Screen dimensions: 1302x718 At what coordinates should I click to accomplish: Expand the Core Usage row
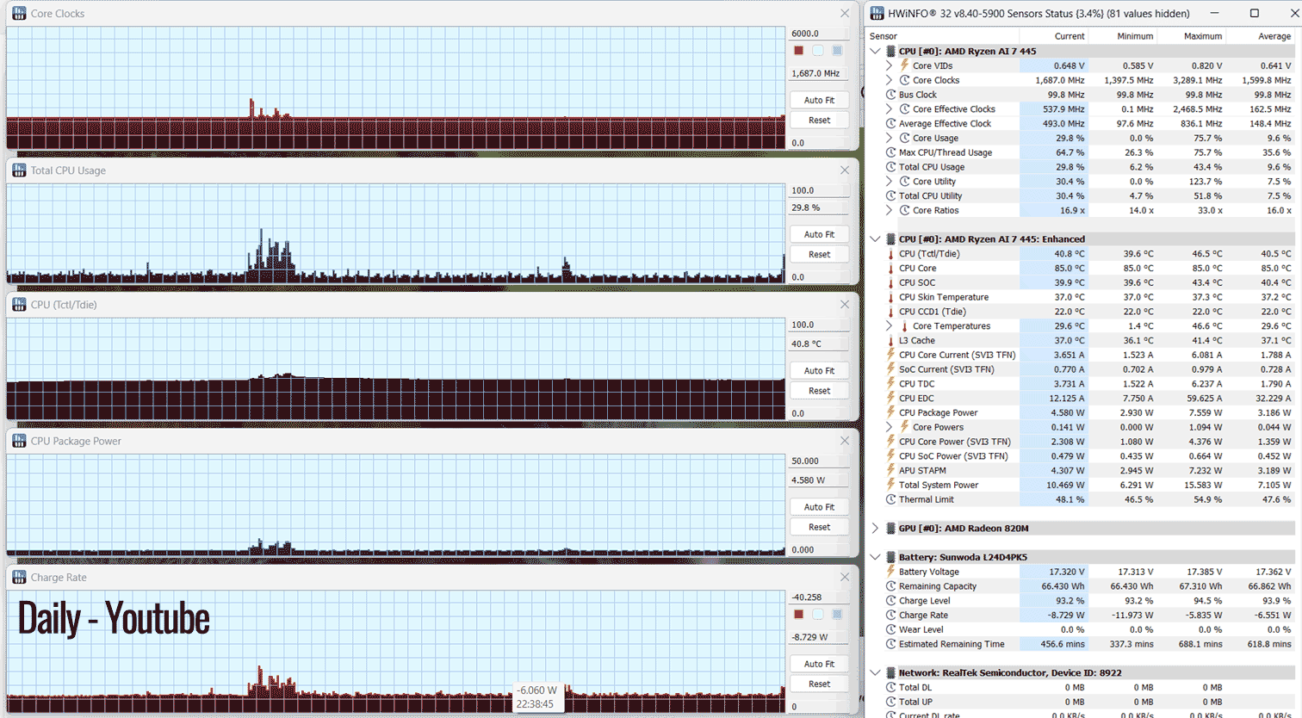[x=890, y=138]
